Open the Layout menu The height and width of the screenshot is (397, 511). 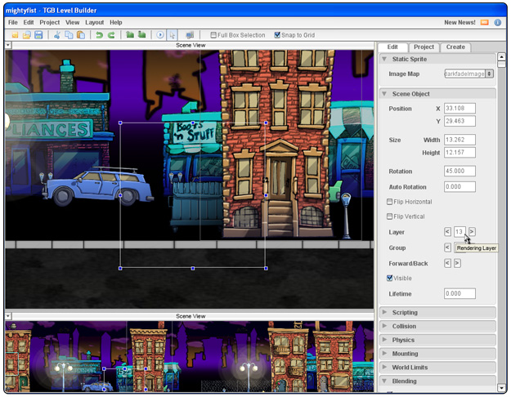(95, 23)
